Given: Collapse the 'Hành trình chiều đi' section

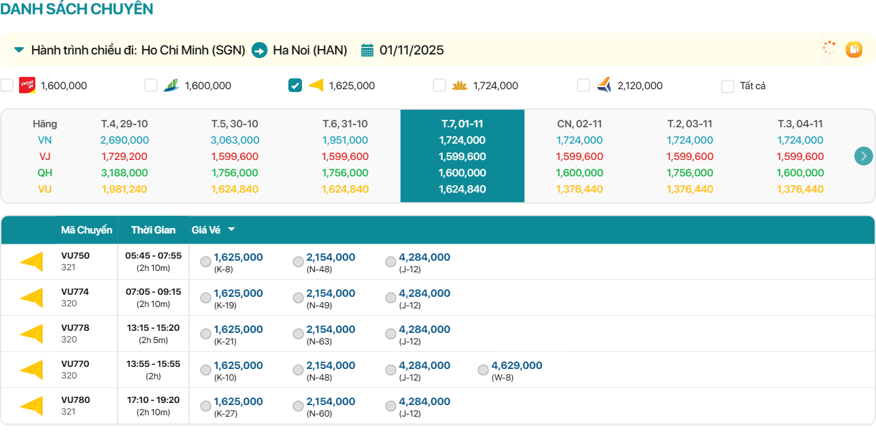Looking at the screenshot, I should click(x=19, y=50).
